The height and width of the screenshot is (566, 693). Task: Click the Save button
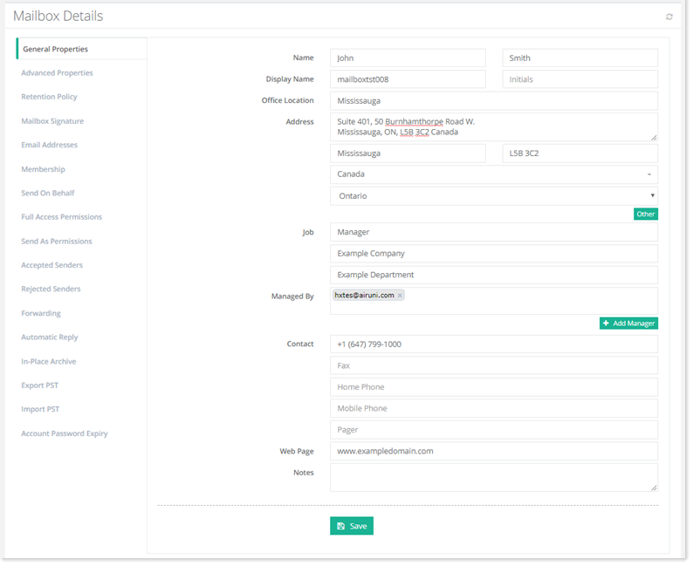point(351,526)
